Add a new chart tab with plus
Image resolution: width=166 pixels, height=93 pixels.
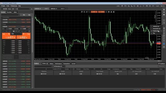point(67,9)
